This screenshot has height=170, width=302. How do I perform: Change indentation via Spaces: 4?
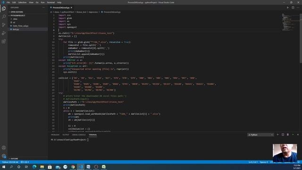click(x=264, y=162)
